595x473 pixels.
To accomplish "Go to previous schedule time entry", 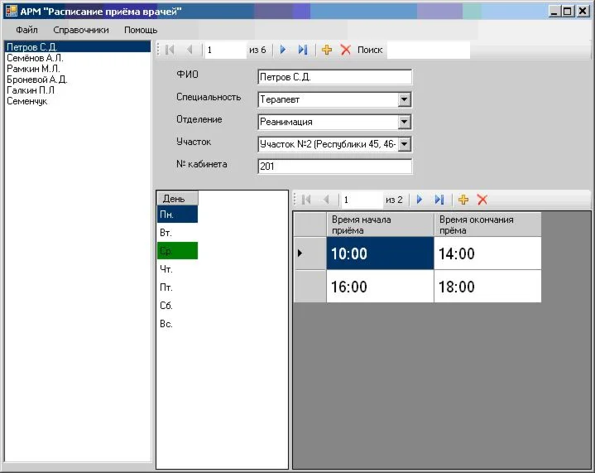I will pos(326,200).
